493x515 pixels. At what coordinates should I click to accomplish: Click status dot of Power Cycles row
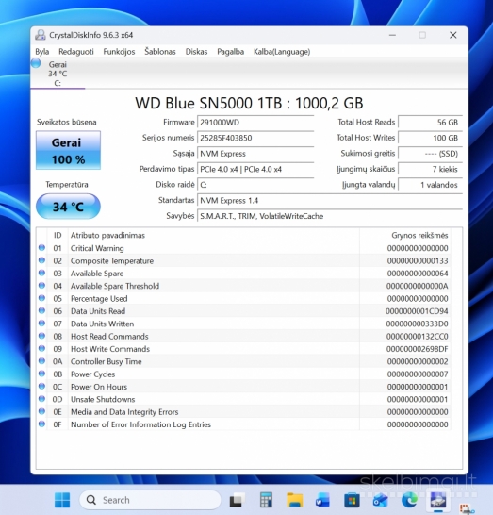[x=41, y=374]
